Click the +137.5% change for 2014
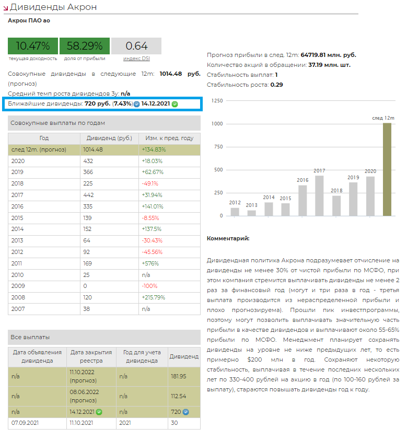 pyautogui.click(x=152, y=229)
